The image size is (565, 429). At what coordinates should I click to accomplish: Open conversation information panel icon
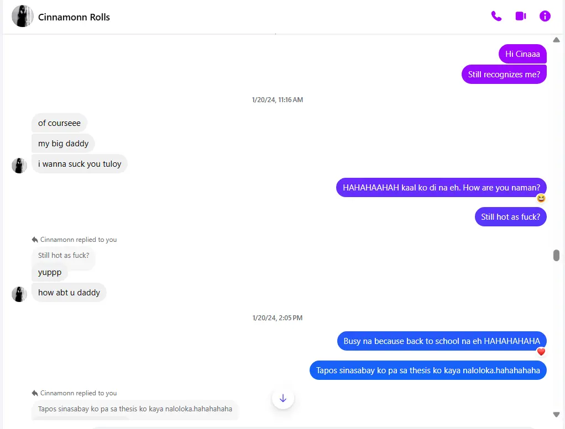pos(545,16)
